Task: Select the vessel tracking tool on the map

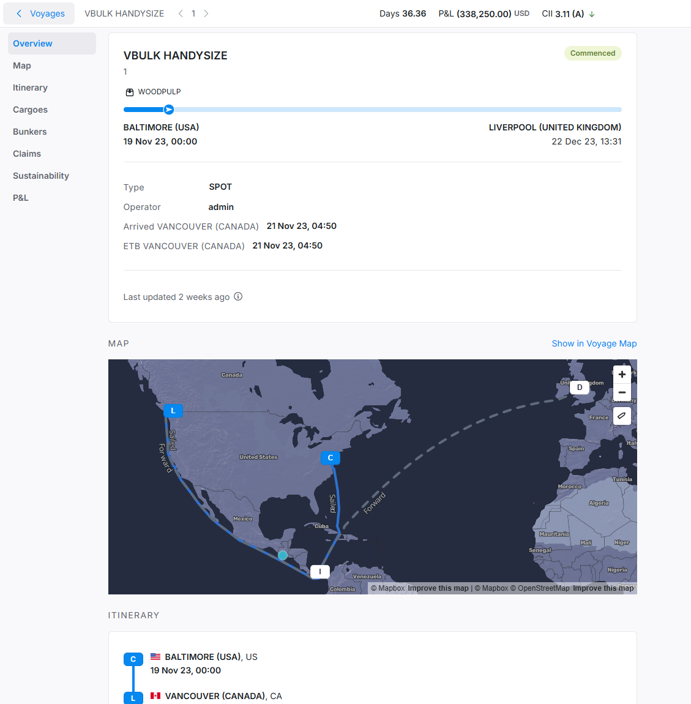Action: tap(621, 416)
